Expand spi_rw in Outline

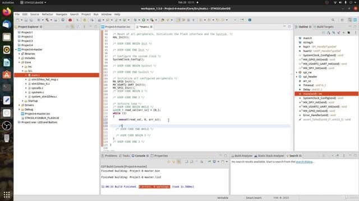pos(297,73)
